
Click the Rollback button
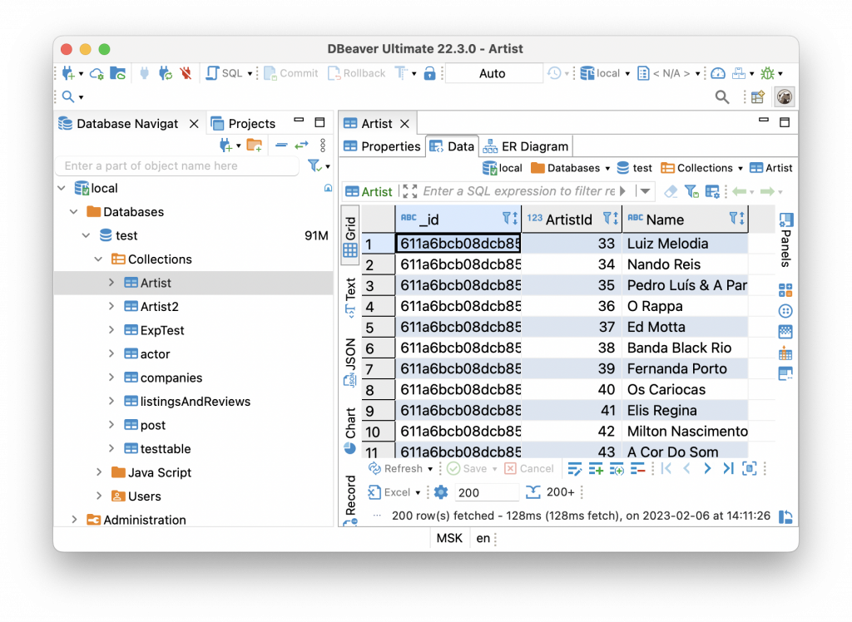(x=356, y=73)
